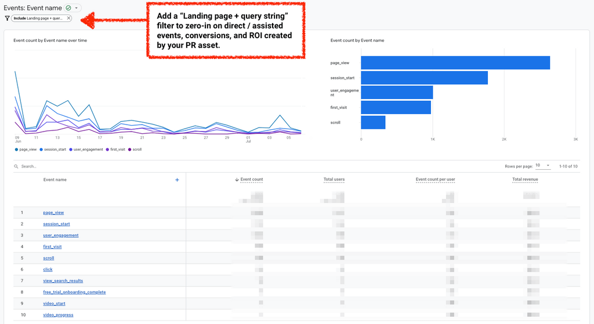Toggle session_start series in chart legend

55,150
